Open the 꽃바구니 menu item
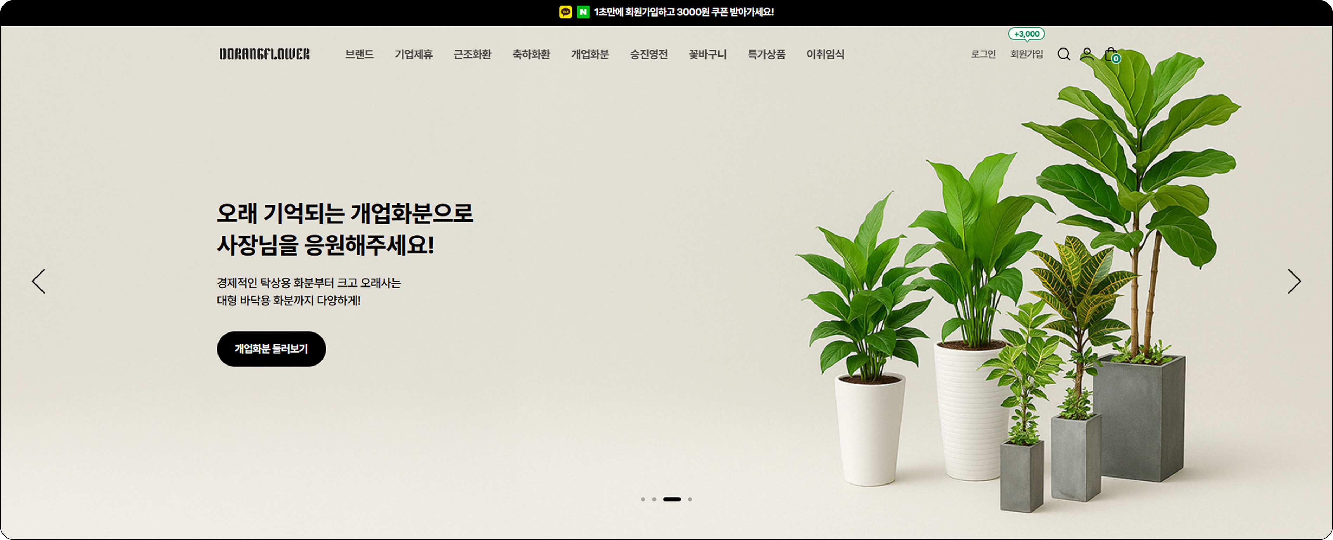Image resolution: width=1333 pixels, height=540 pixels. pos(707,54)
